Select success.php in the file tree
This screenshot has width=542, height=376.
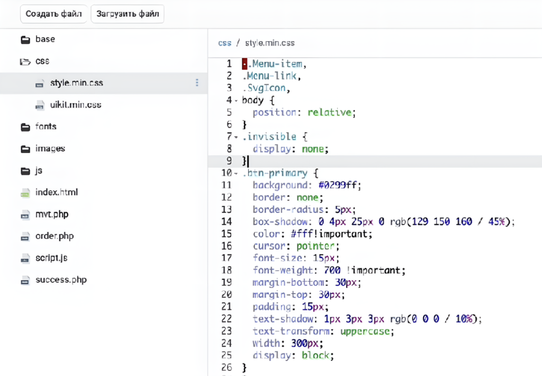(x=60, y=280)
